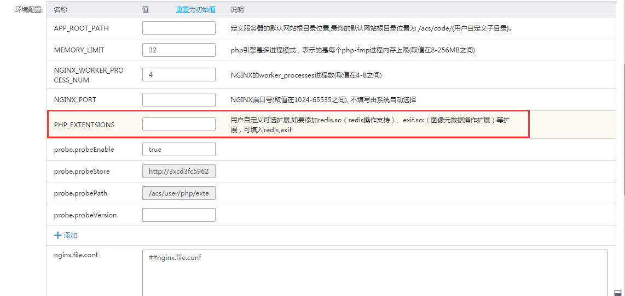The height and width of the screenshot is (296, 625).
Task: Click the 说明 column header
Action: pos(237,9)
